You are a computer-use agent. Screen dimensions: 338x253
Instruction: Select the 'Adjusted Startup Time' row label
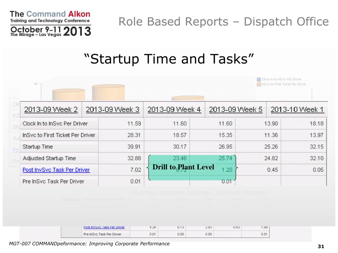49,158
